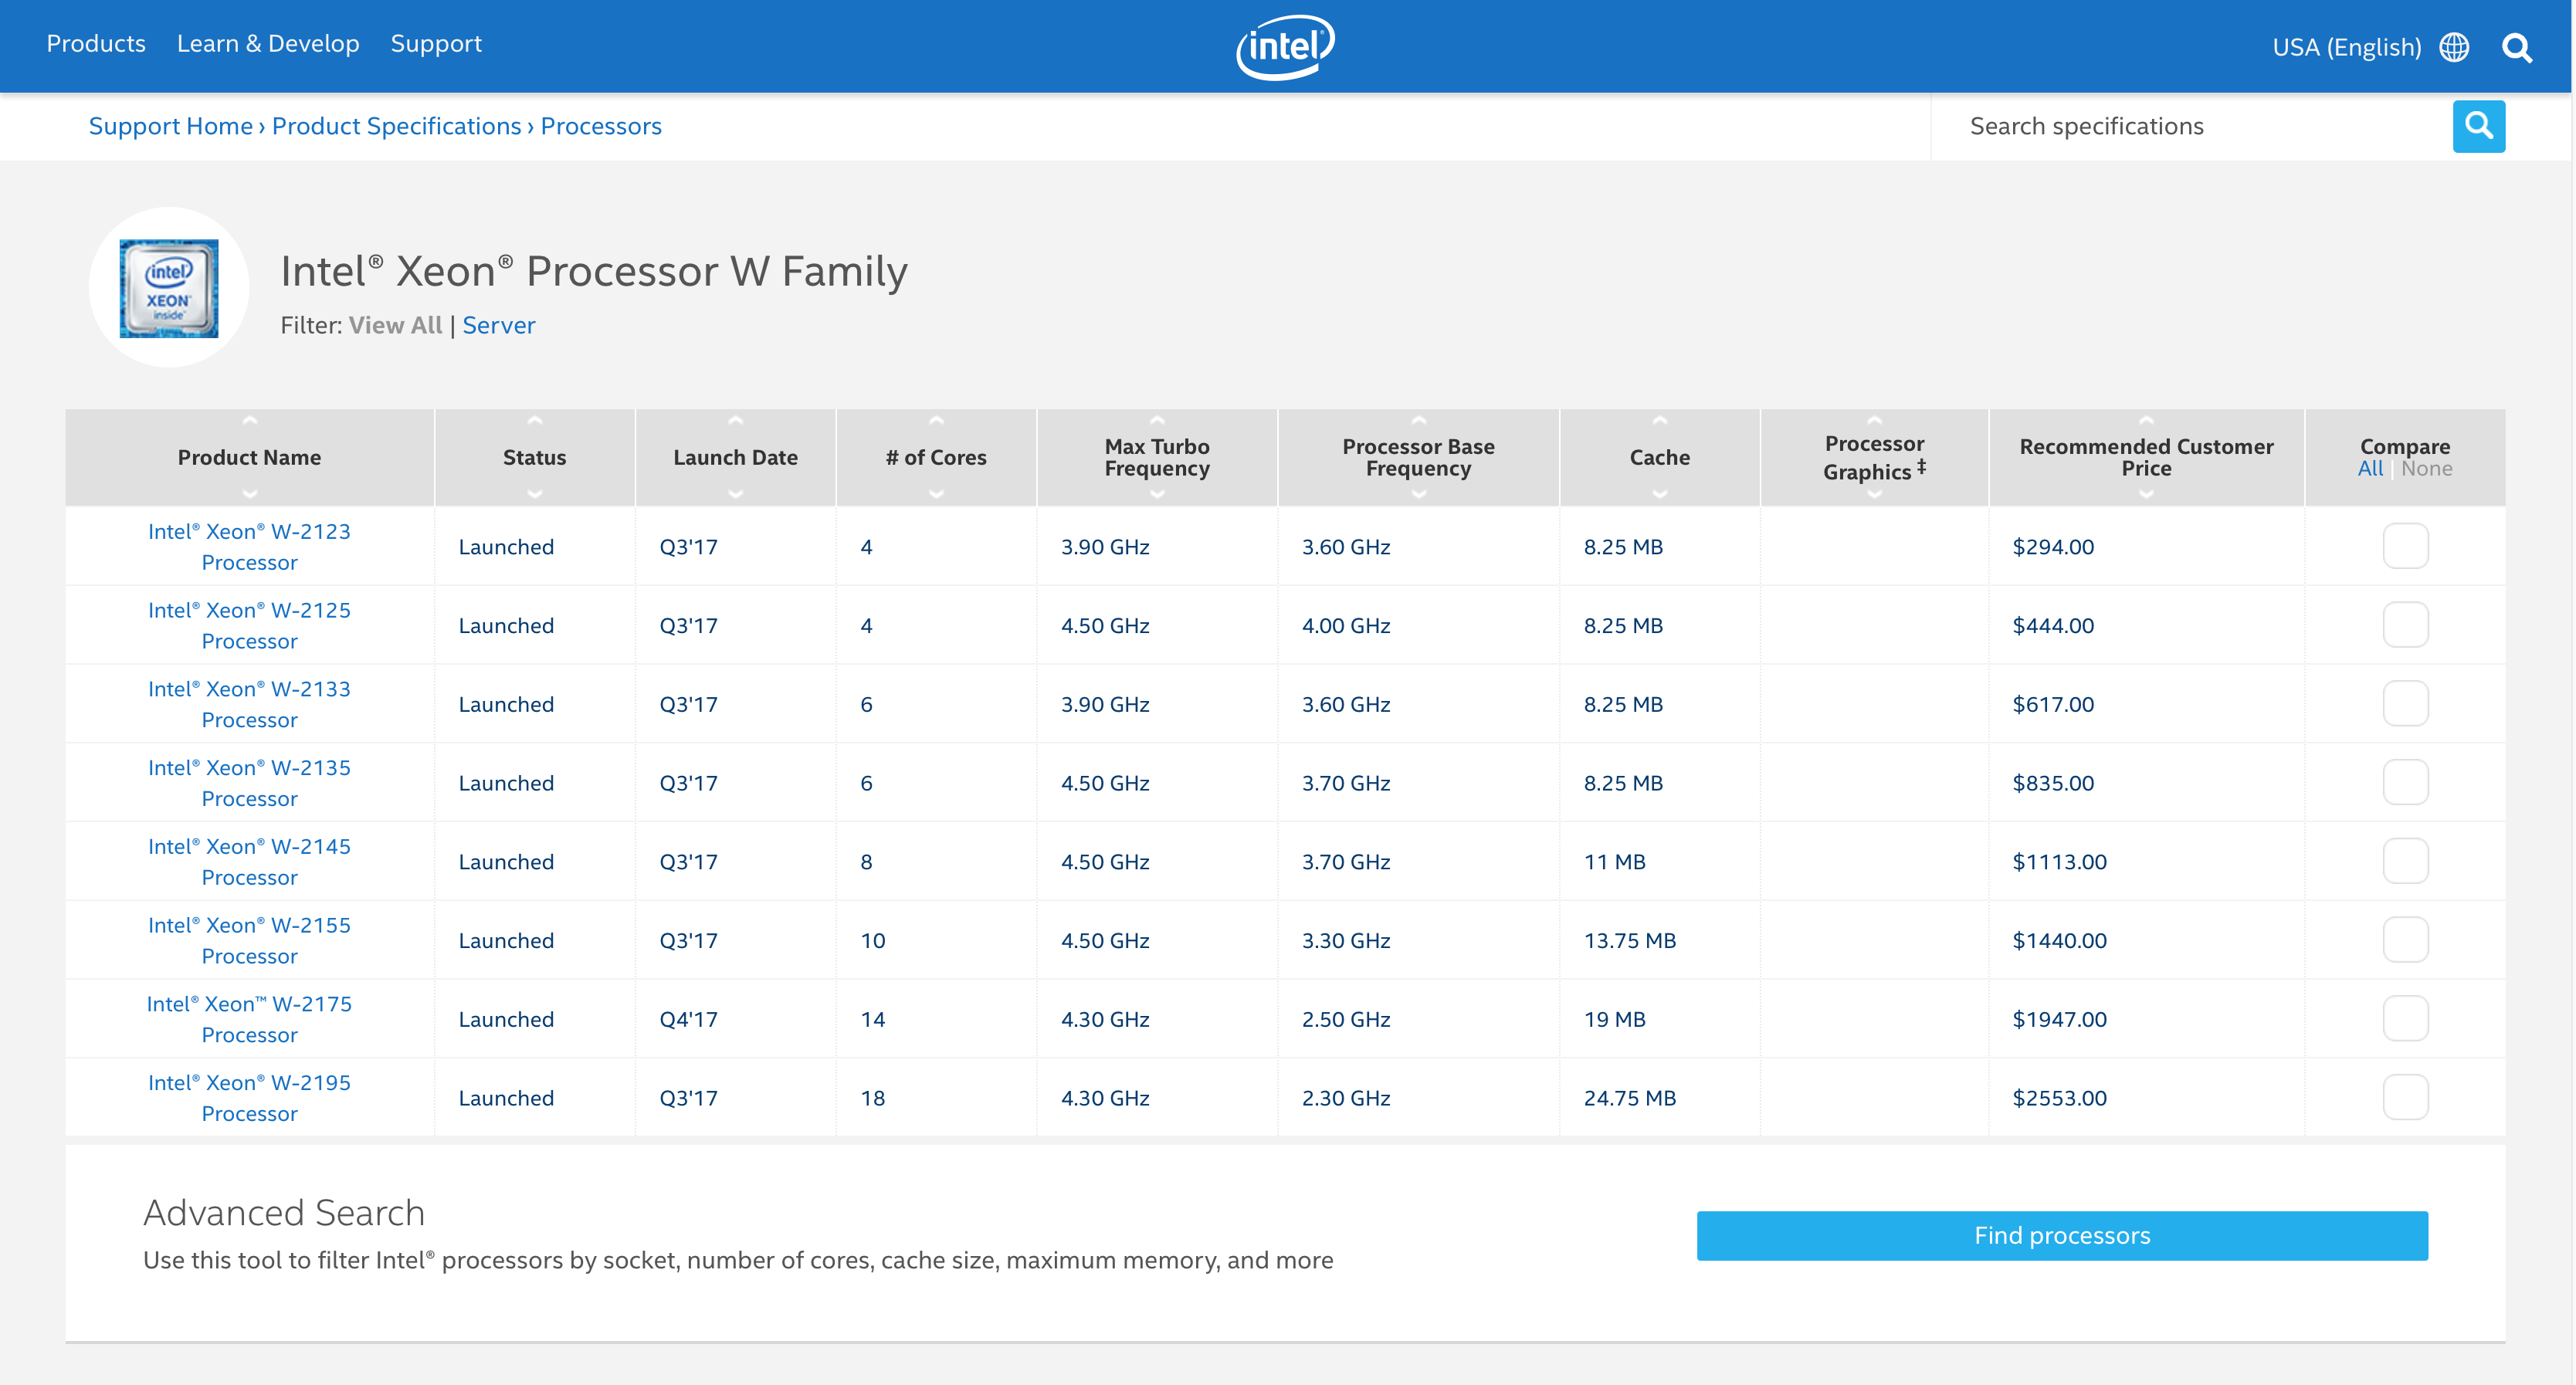2576x1385 pixels.
Task: Check compare box for Xeon W-2195
Action: click(2405, 1097)
